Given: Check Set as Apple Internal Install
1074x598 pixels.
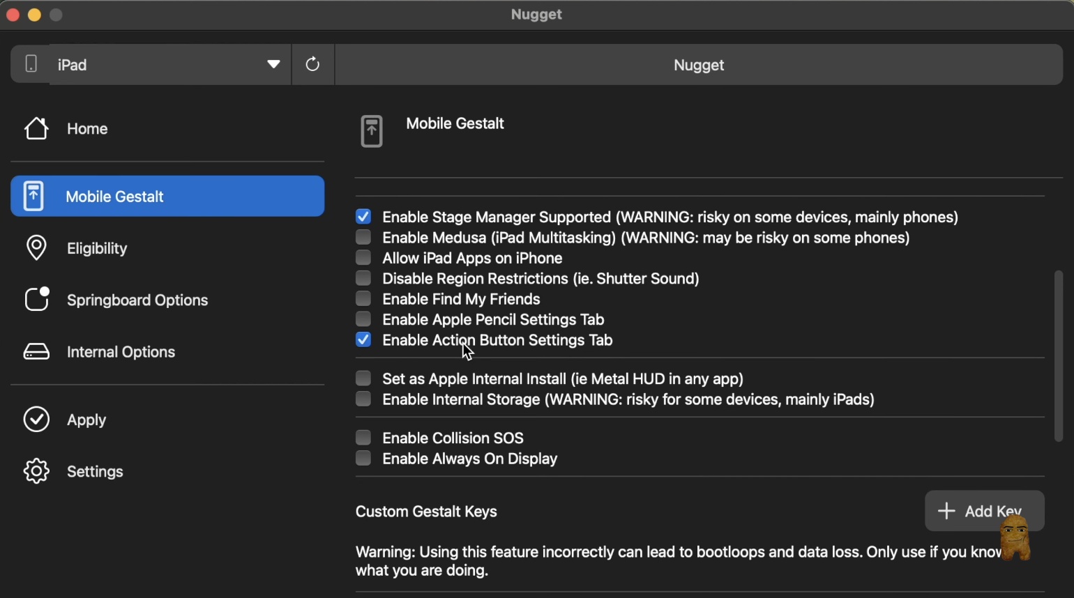Looking at the screenshot, I should 363,378.
